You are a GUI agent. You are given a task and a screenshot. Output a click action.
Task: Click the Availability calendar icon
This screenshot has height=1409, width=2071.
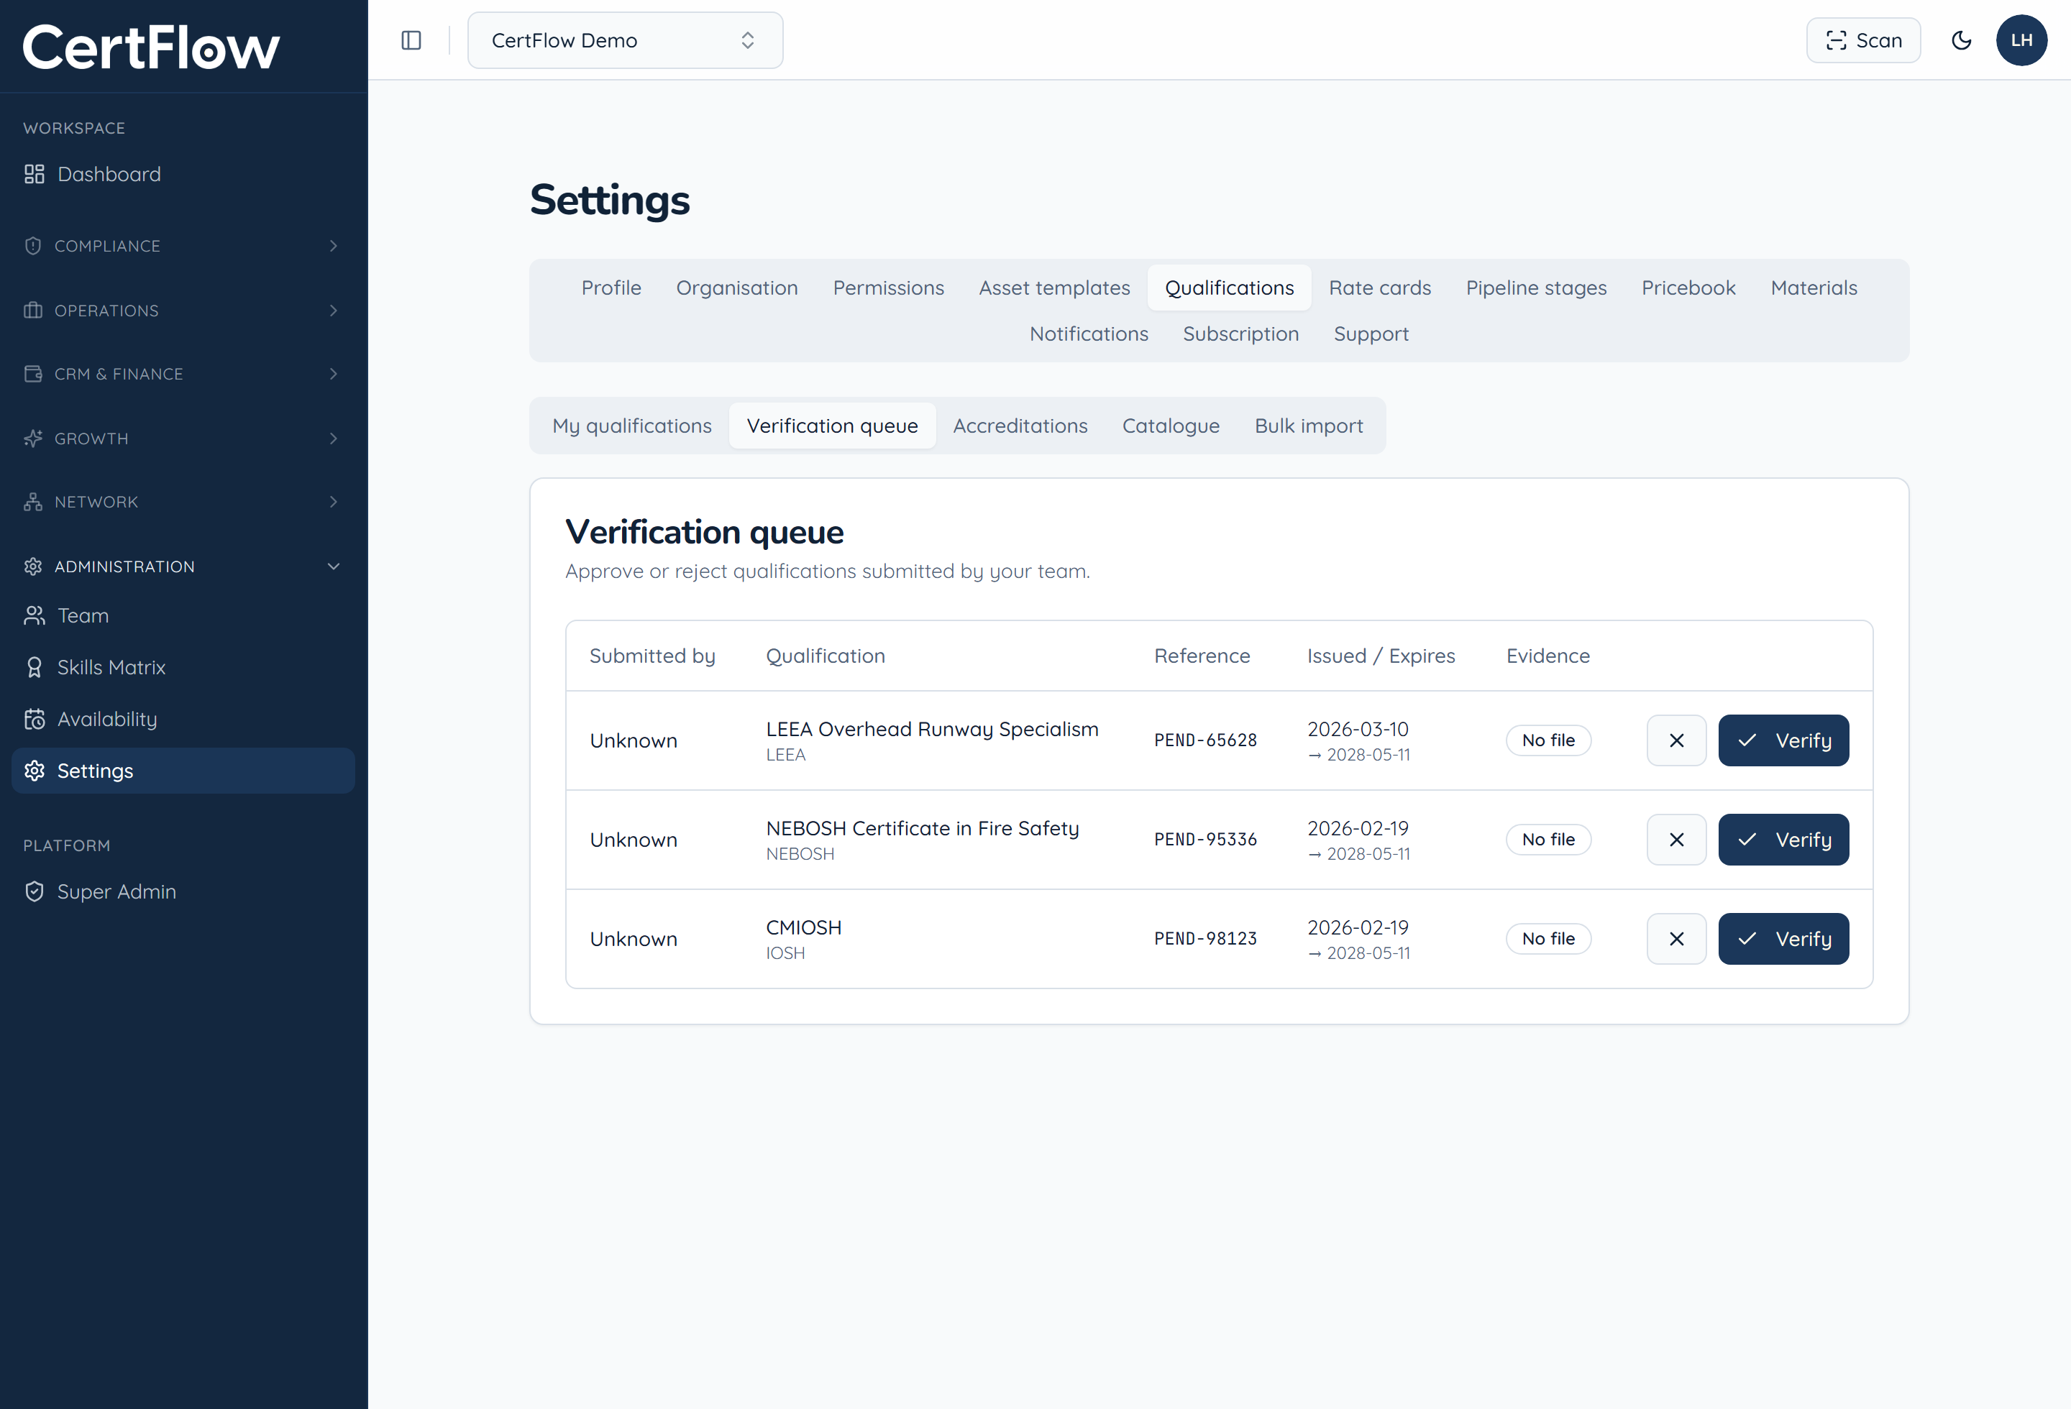click(34, 719)
